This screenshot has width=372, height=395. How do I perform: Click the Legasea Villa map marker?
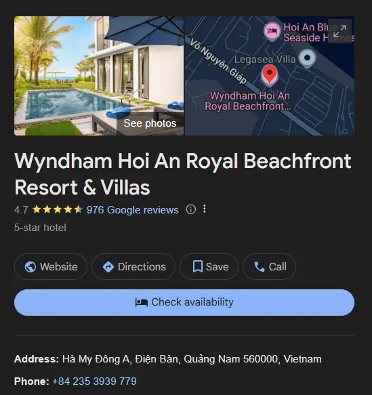307,58
